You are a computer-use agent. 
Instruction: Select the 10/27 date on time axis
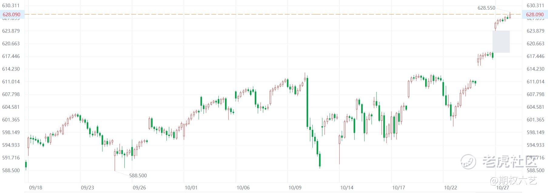pos(502,188)
